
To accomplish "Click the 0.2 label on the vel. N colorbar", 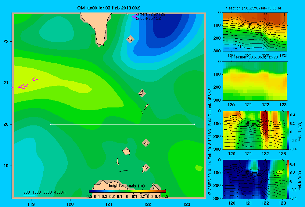I will (292, 124).
